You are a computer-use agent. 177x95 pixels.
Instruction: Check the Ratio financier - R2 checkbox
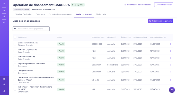(x=15, y=58)
